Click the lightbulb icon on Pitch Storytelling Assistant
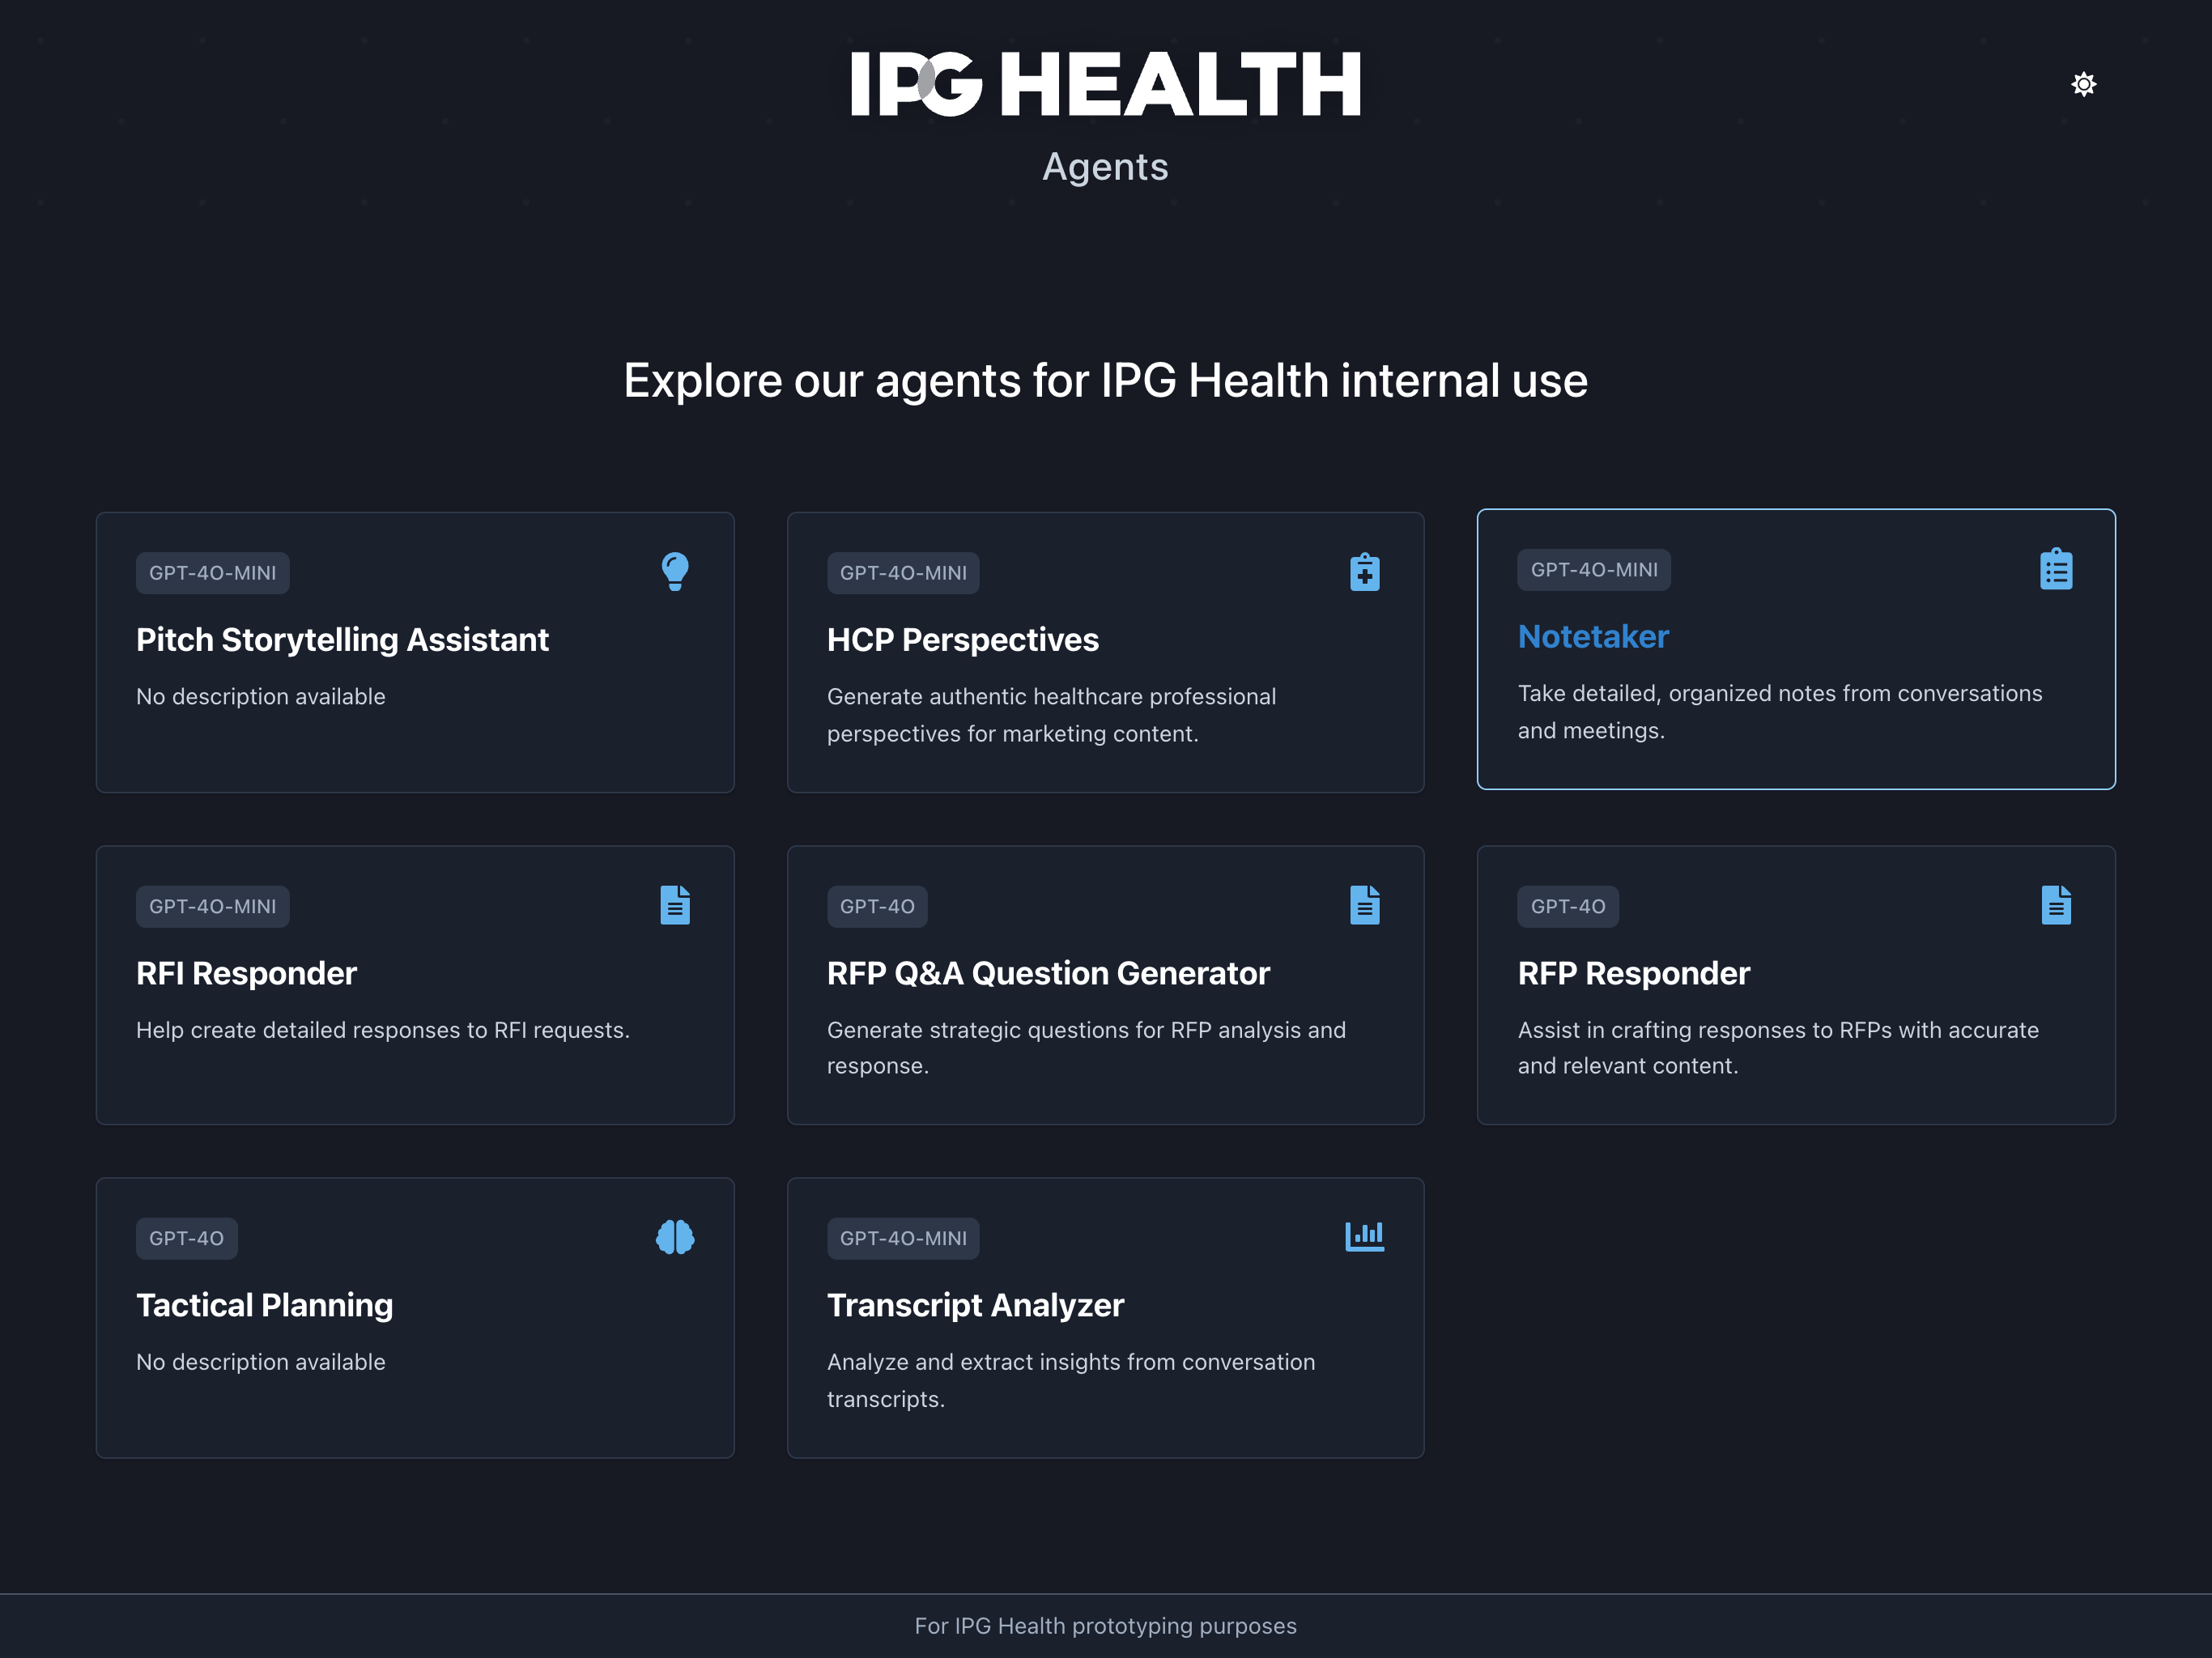This screenshot has width=2212, height=1658. 675,572
